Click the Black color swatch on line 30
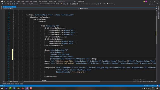The height and width of the screenshot is (90, 160). point(128,61)
